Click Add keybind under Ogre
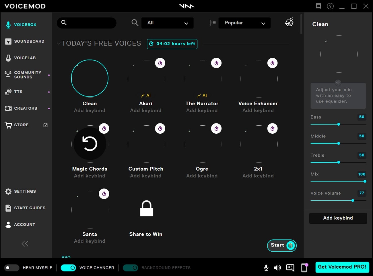The image size is (373, 276). pos(202,176)
